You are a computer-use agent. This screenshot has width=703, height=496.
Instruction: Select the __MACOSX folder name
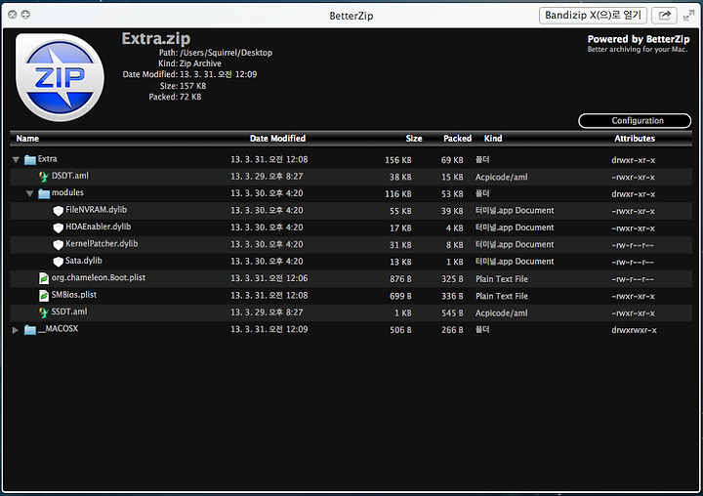click(x=58, y=329)
